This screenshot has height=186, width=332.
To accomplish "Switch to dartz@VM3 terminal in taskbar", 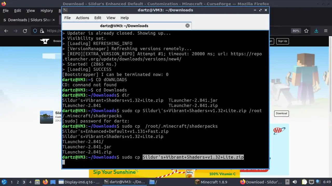I will pos(124,182).
